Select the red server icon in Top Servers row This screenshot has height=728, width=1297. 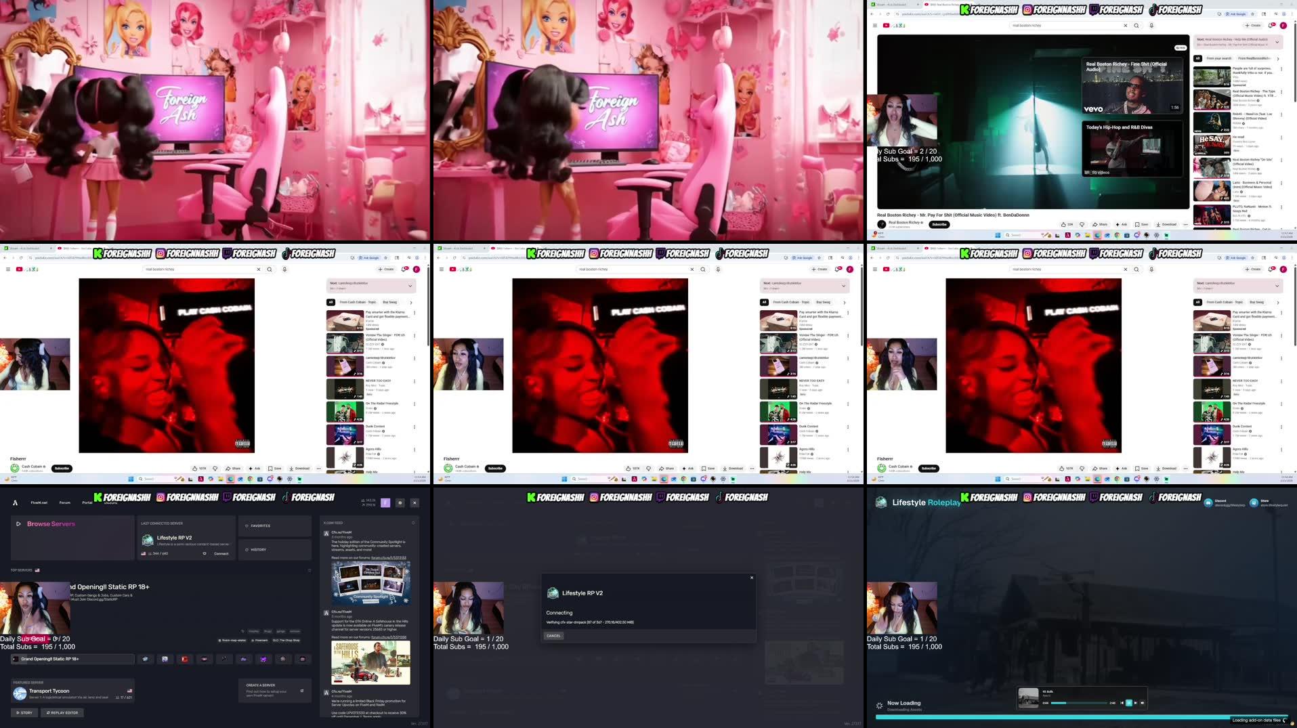(x=184, y=659)
